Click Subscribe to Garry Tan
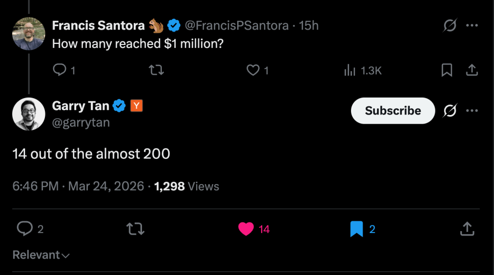The width and height of the screenshot is (494, 275). (393, 111)
